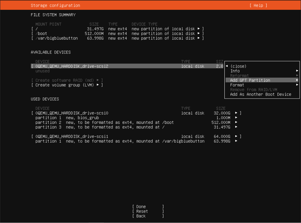
Task: Open drive-scsi1 disk actions arrow
Action: tap(236, 137)
